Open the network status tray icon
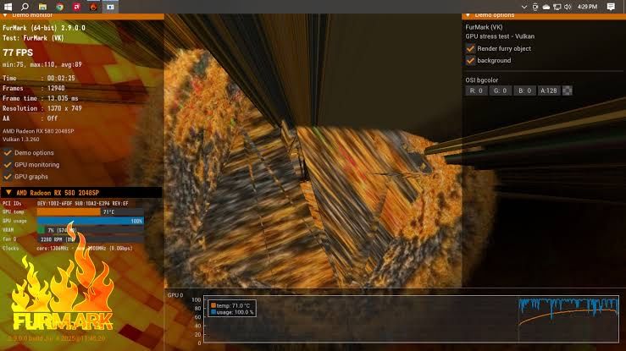626x351 pixels. [557, 7]
